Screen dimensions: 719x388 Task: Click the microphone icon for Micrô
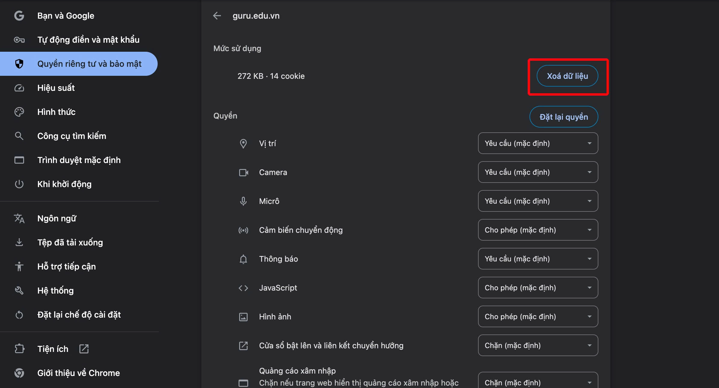coord(243,201)
